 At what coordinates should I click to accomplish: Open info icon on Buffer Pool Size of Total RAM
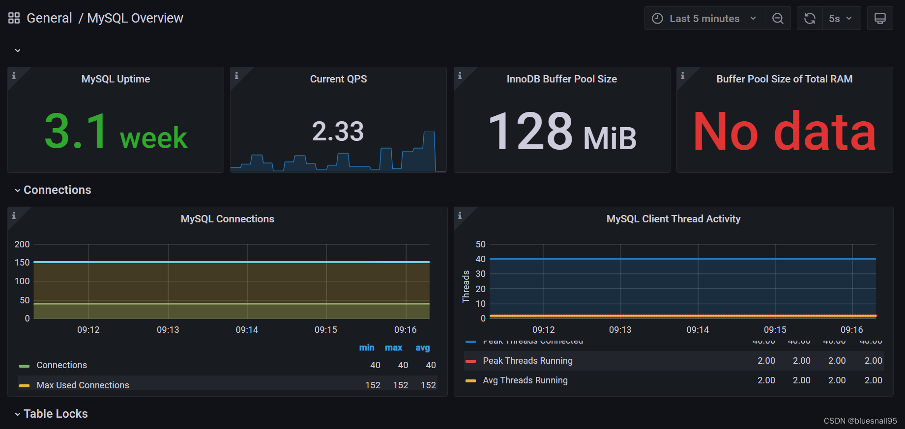[682, 76]
